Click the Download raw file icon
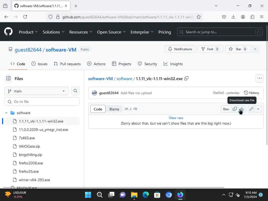Screen dimensions: 268x201 [x=242, y=109]
